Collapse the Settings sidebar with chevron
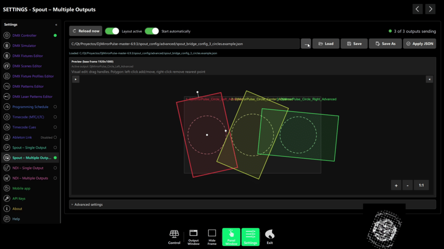The width and height of the screenshot is (444, 249). tap(56, 25)
